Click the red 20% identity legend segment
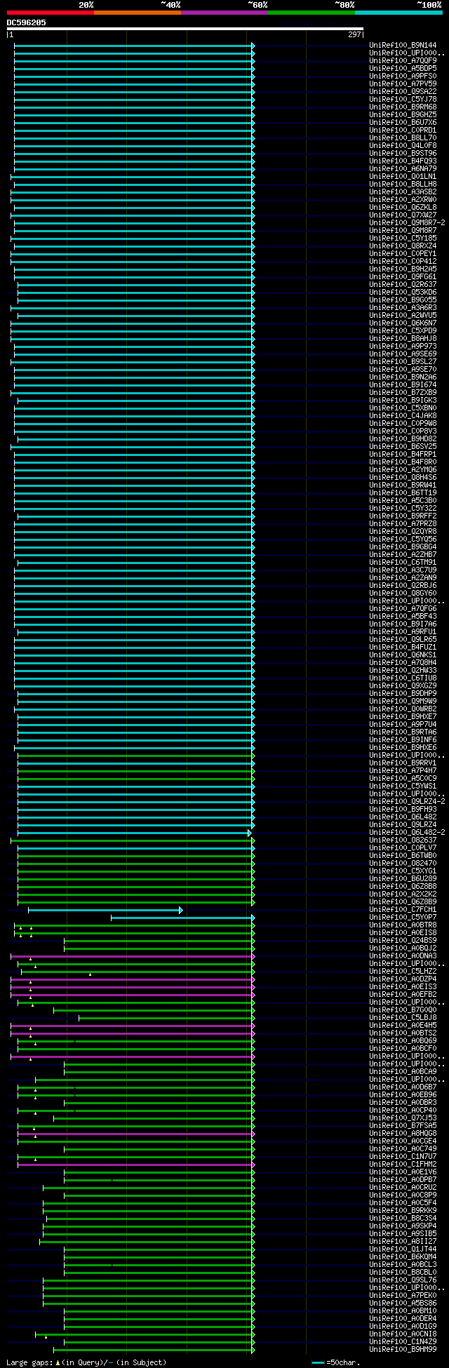 51,13
